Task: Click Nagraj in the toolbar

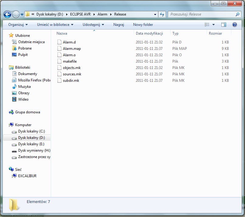Action: tap(119, 25)
